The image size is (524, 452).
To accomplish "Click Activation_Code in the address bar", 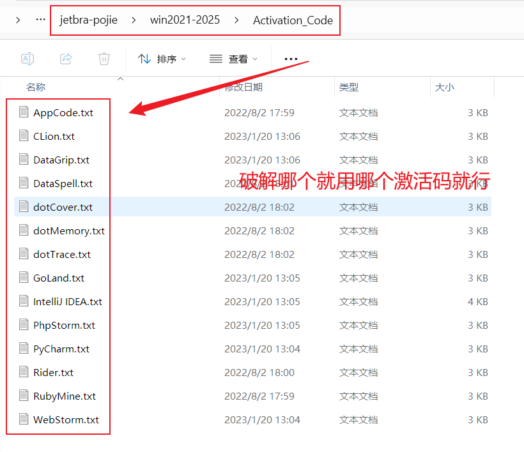I will (293, 20).
